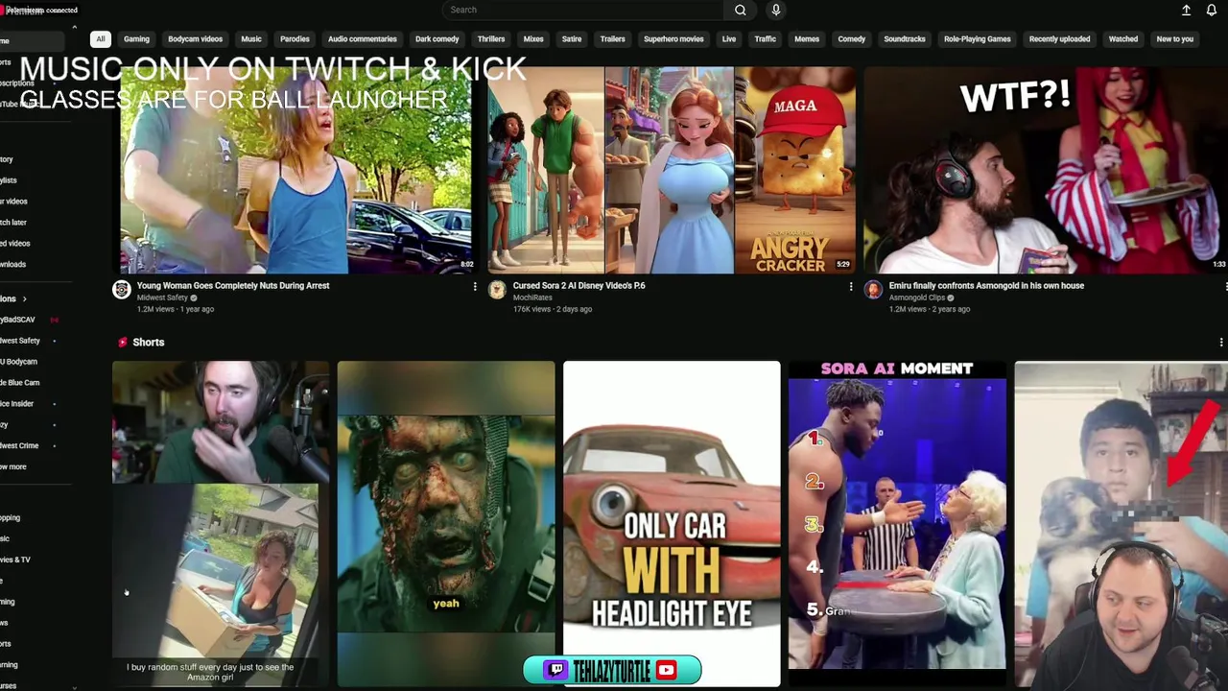Select the Live filter chip
This screenshot has height=691, width=1228.
click(x=729, y=39)
